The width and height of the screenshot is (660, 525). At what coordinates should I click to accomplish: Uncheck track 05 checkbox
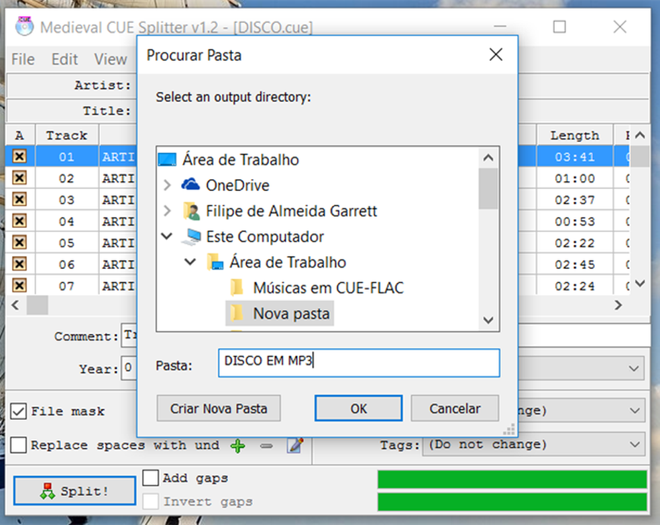(19, 242)
